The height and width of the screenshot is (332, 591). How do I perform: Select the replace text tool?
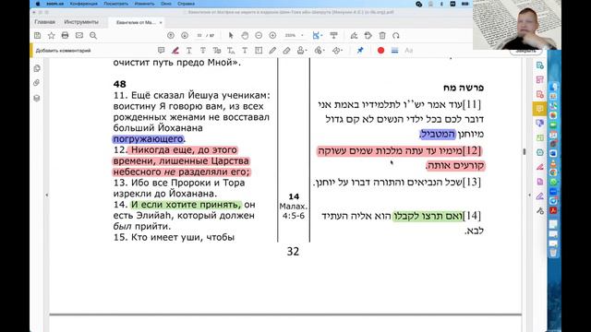tap(217, 50)
